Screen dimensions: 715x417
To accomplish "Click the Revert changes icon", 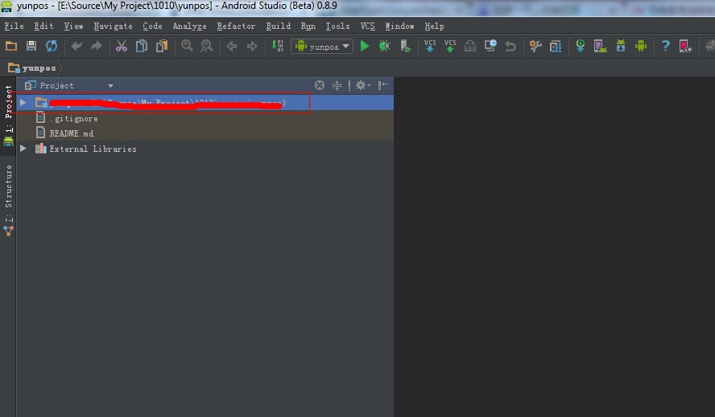I will point(510,46).
